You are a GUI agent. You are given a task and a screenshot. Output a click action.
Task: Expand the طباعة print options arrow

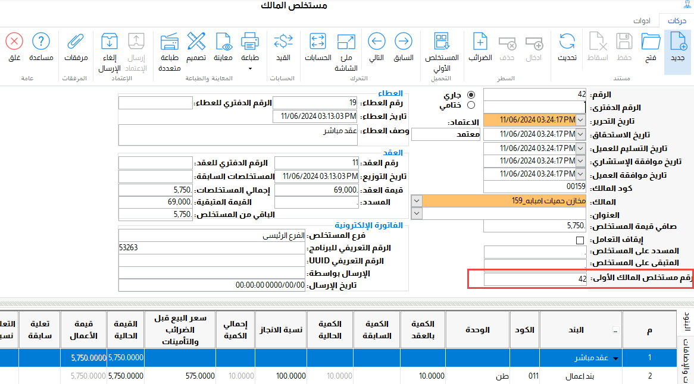(x=250, y=69)
